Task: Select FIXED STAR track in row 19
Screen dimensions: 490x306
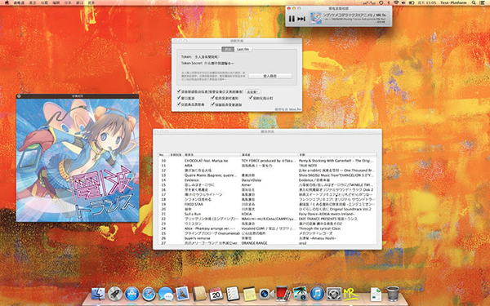Action: tap(267, 205)
